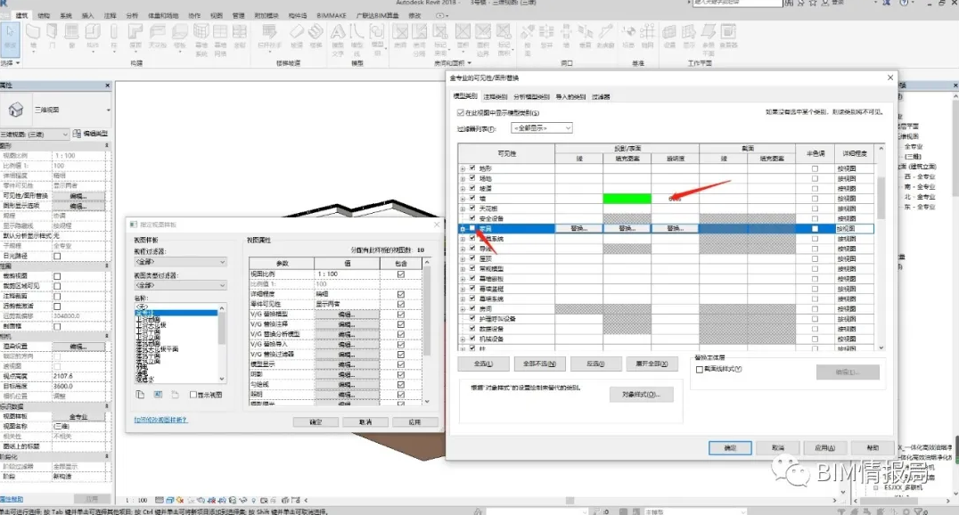Select the Mullion (竖梃) ribbon tool

(240, 36)
